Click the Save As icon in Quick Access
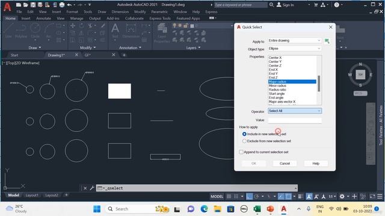The image size is (385, 216). [x=40, y=5]
